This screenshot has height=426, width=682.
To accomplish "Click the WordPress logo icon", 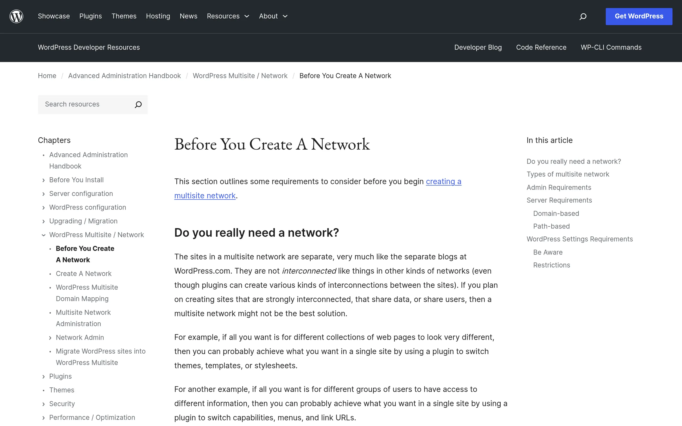I will 16,16.
